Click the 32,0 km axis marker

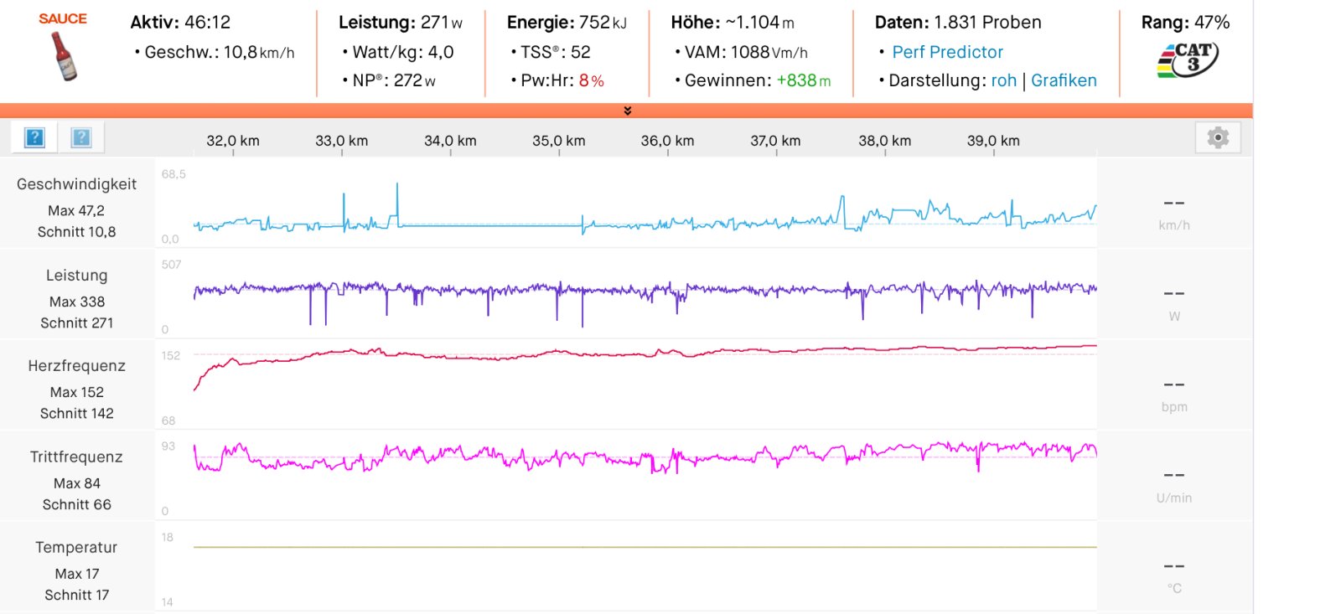pos(233,141)
